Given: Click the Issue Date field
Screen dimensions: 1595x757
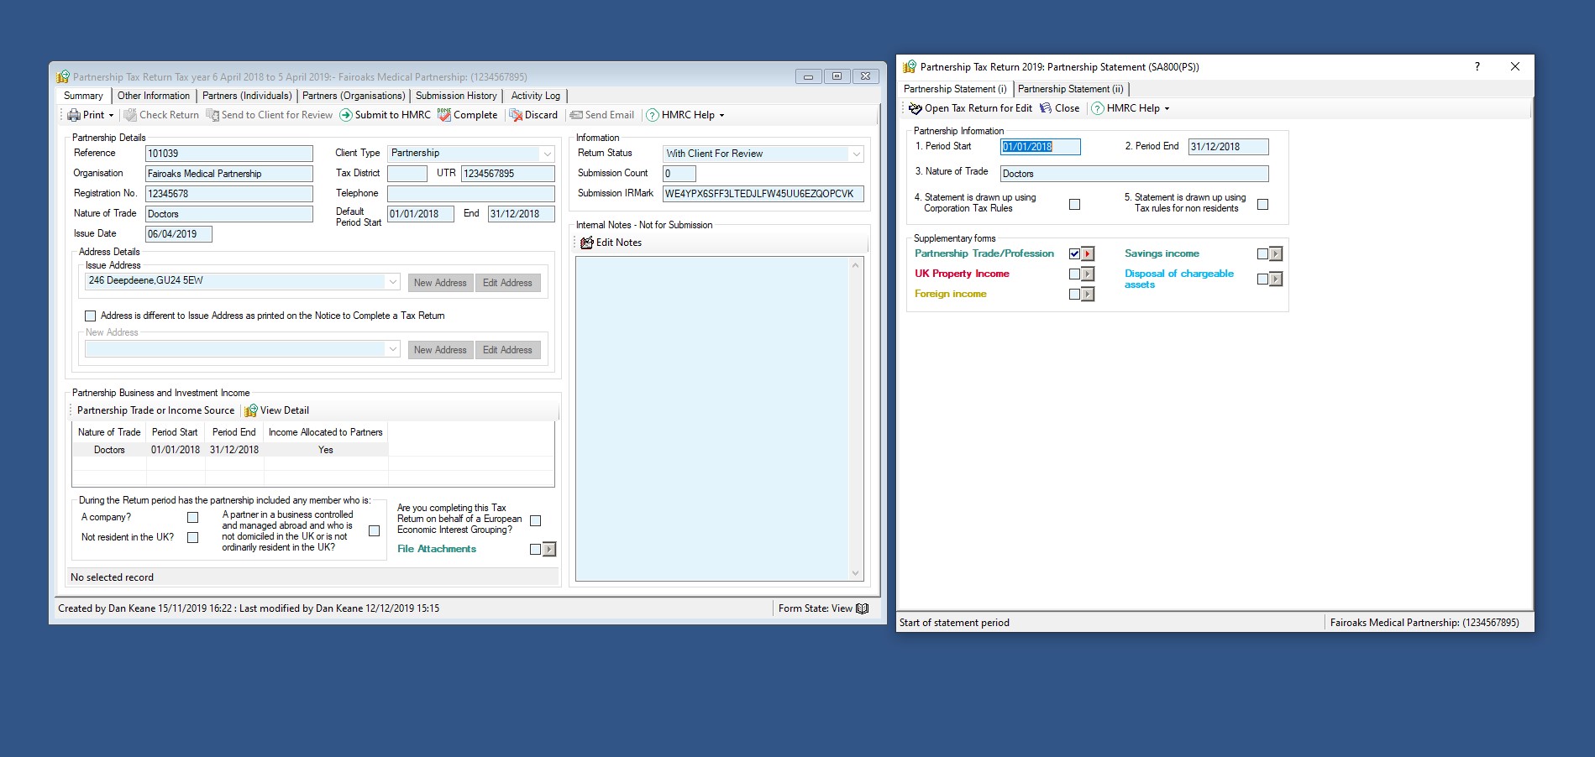Looking at the screenshot, I should (x=179, y=234).
